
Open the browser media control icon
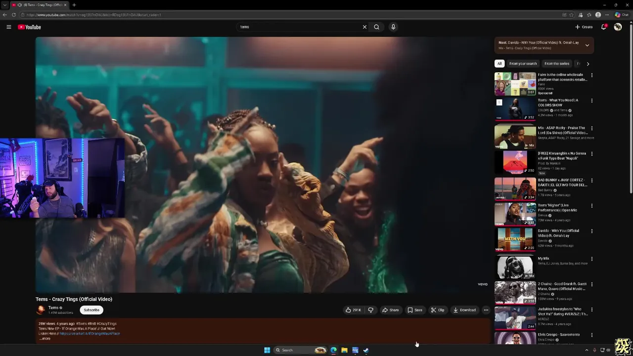pyautogui.click(x=581, y=15)
